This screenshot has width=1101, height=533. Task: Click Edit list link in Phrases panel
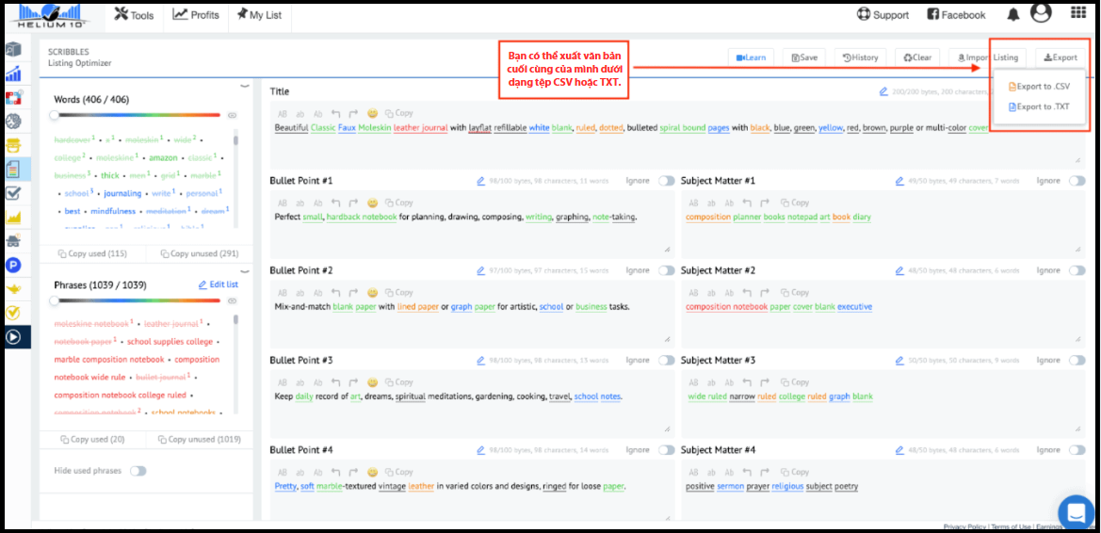(x=218, y=284)
